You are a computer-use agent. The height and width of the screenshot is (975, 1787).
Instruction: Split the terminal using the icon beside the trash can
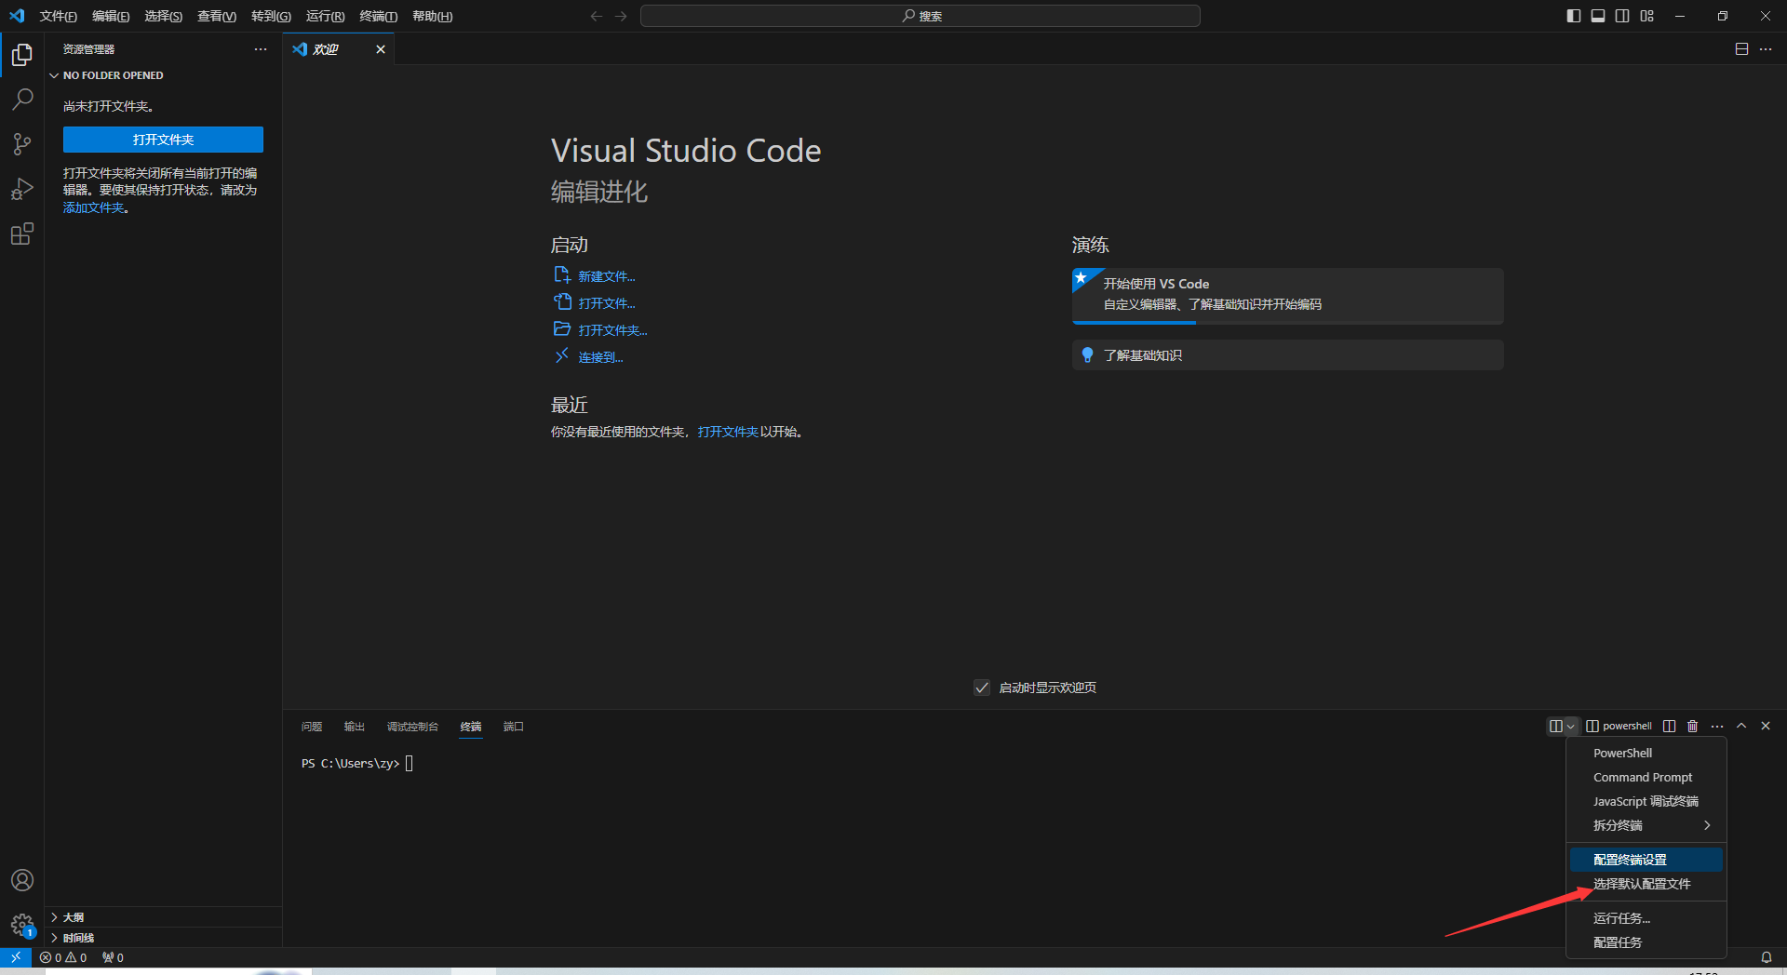(1669, 726)
